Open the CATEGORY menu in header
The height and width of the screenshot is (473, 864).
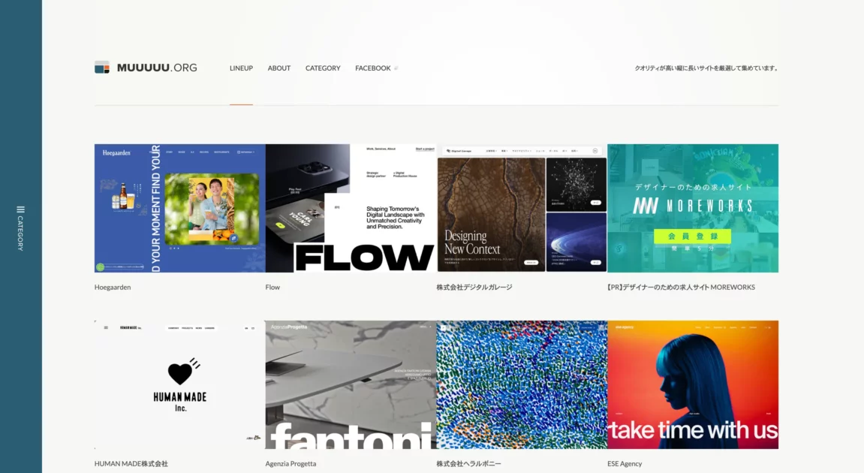click(x=323, y=68)
